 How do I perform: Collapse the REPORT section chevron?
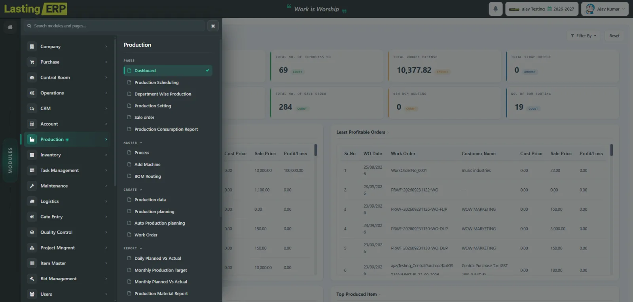(141, 248)
